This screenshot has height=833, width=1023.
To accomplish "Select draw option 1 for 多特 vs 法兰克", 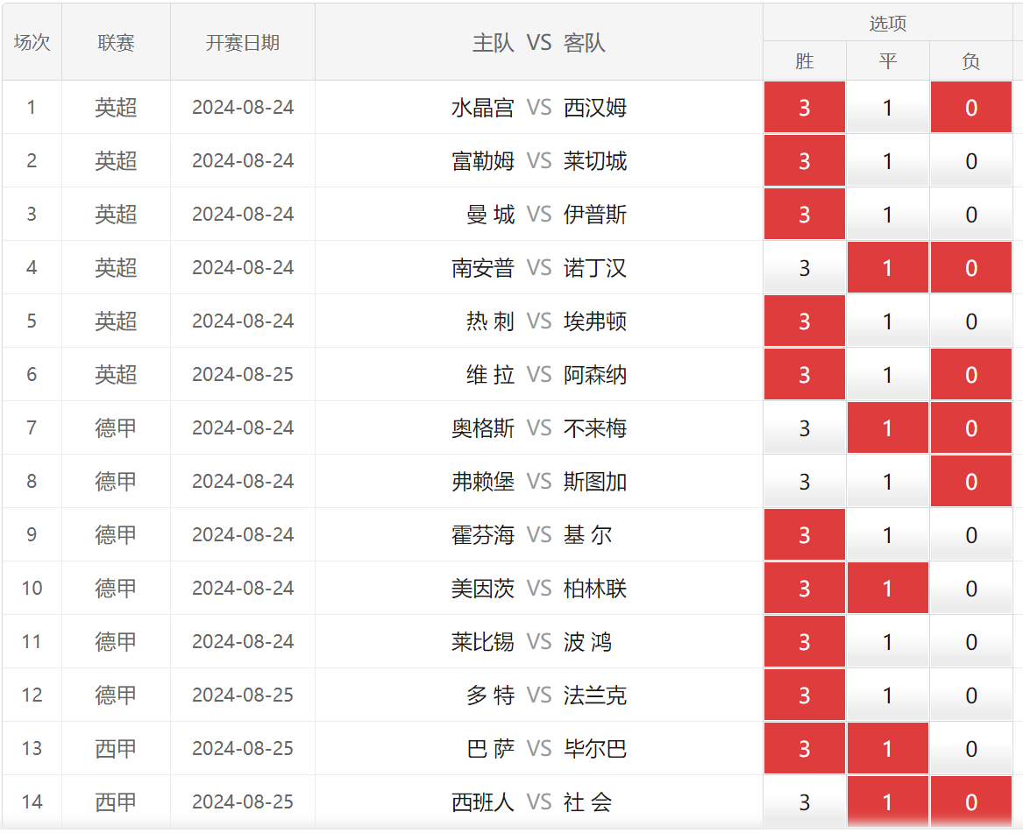I will (887, 695).
